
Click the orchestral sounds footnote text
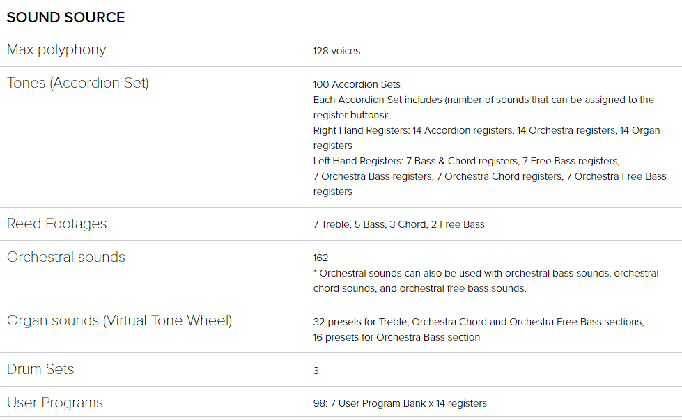click(x=486, y=281)
